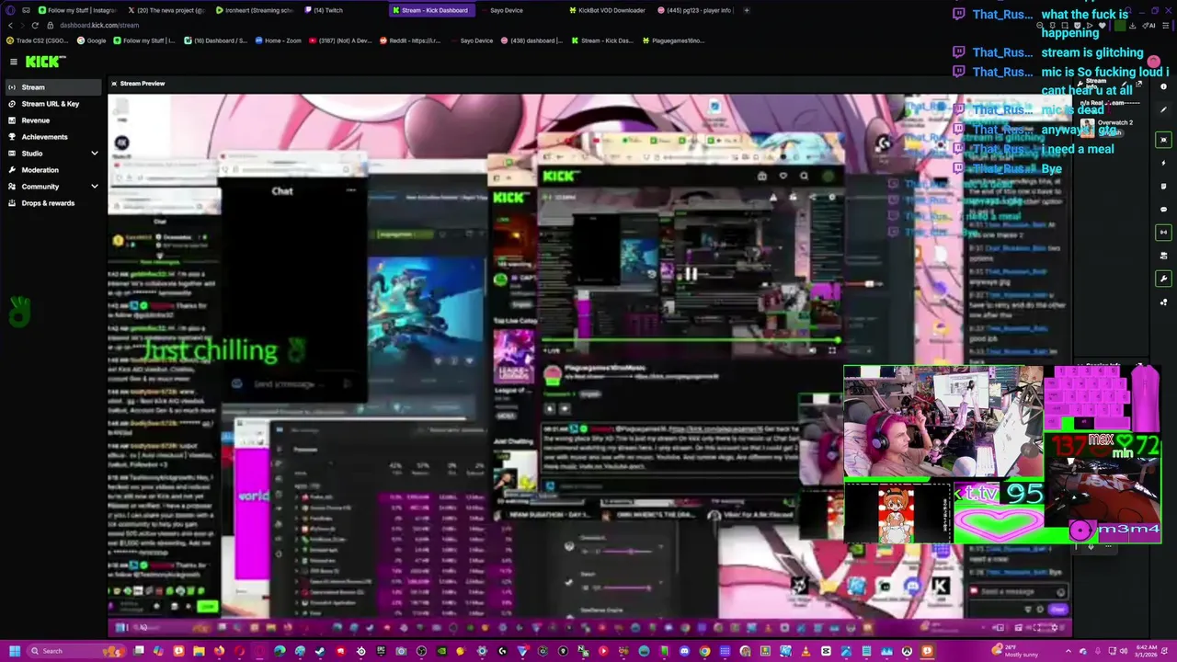
Task: Open Discord from the taskbar
Action: (x=684, y=651)
